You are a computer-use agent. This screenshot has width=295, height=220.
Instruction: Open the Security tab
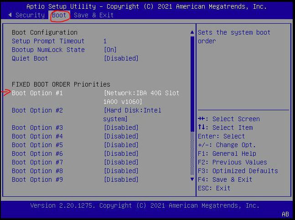(30, 15)
